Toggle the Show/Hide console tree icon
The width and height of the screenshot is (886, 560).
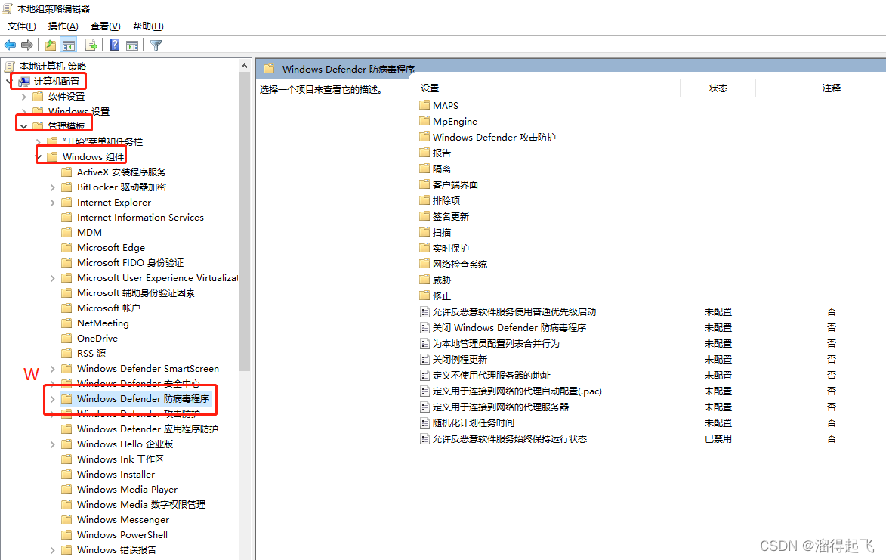pos(69,45)
